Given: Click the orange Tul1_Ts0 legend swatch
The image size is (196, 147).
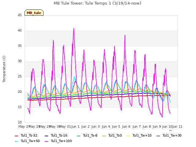Looking at the screenshot, I should pyautogui.click(x=104, y=136).
